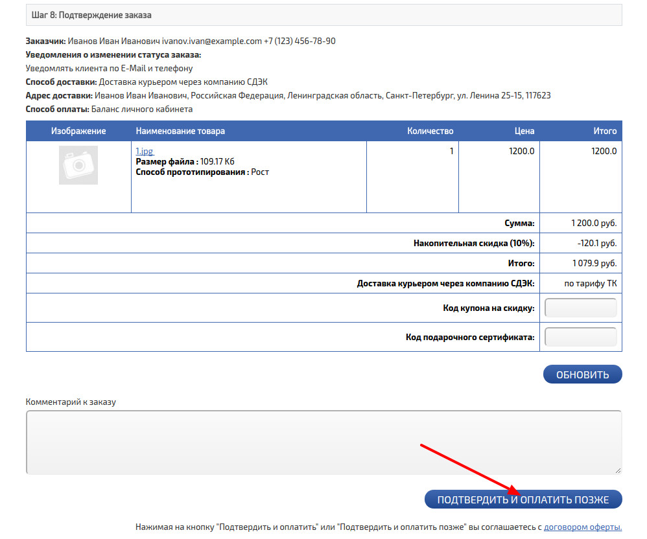Click the camera placeholder product image
Image resolution: width=647 pixels, height=539 pixels.
(78, 165)
